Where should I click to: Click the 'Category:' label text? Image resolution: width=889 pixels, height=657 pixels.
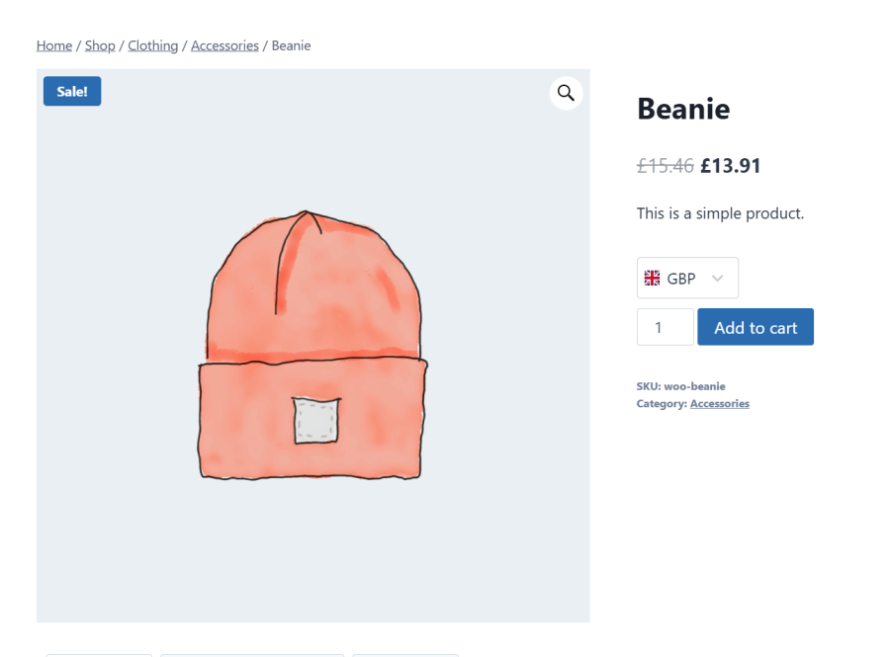pyautogui.click(x=662, y=404)
